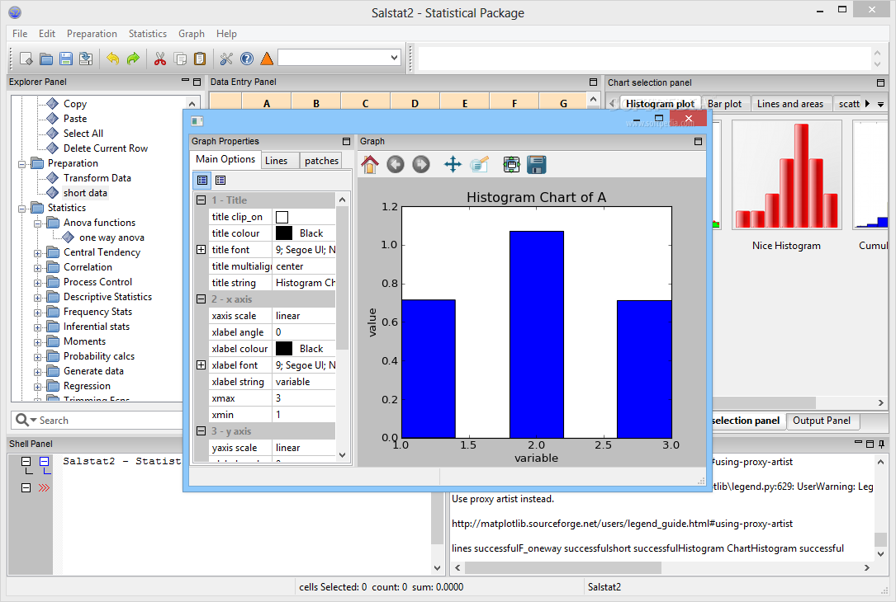
Task: Collapse the Preparation tree folder
Action: point(21,164)
